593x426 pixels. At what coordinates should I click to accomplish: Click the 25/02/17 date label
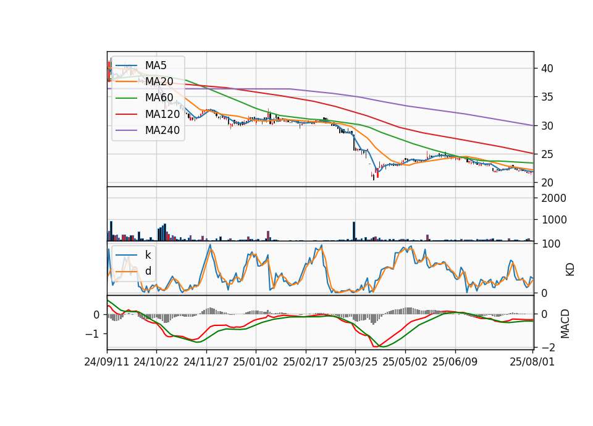point(305,362)
